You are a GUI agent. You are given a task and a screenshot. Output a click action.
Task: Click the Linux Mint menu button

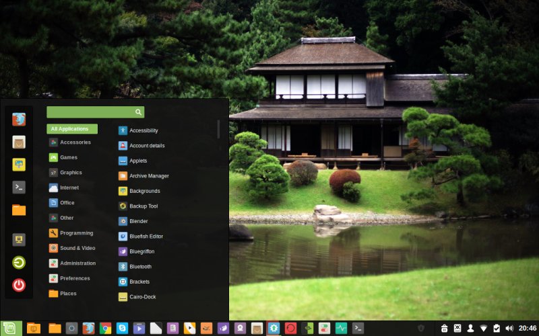tap(12, 328)
